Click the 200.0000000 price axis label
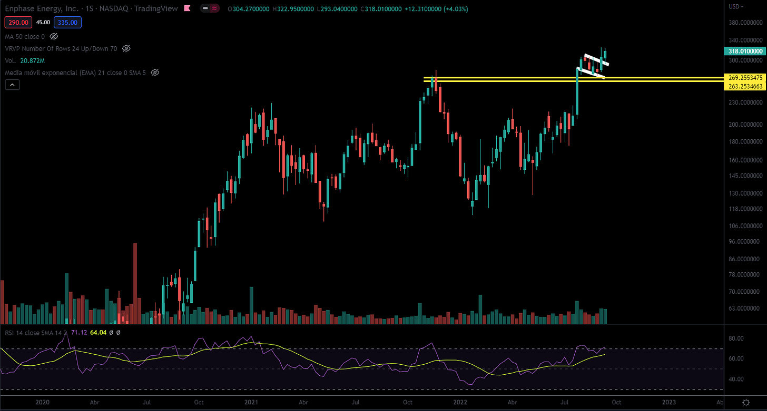767x411 pixels. (746, 125)
